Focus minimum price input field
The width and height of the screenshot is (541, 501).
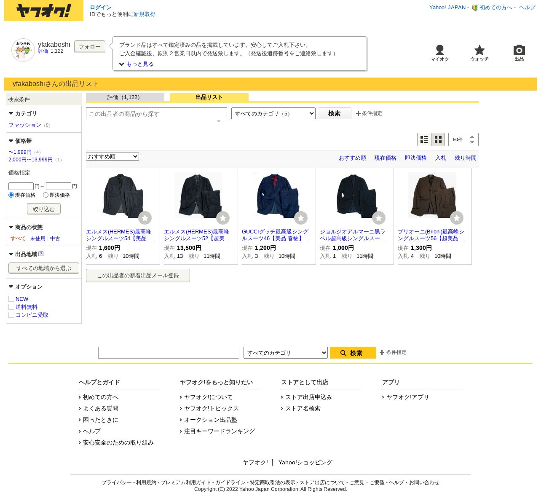pyautogui.click(x=21, y=186)
